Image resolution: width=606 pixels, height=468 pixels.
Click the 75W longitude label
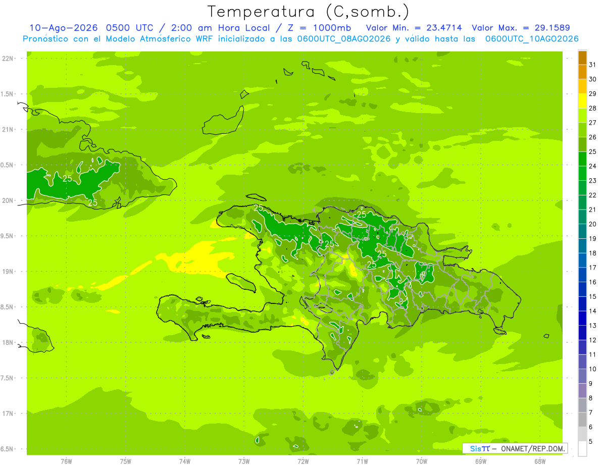[126, 461]
